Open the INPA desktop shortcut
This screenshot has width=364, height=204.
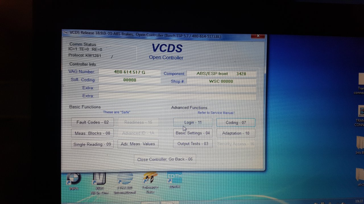pyautogui.click(x=74, y=180)
